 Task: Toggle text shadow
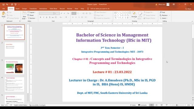(x=50, y=17)
